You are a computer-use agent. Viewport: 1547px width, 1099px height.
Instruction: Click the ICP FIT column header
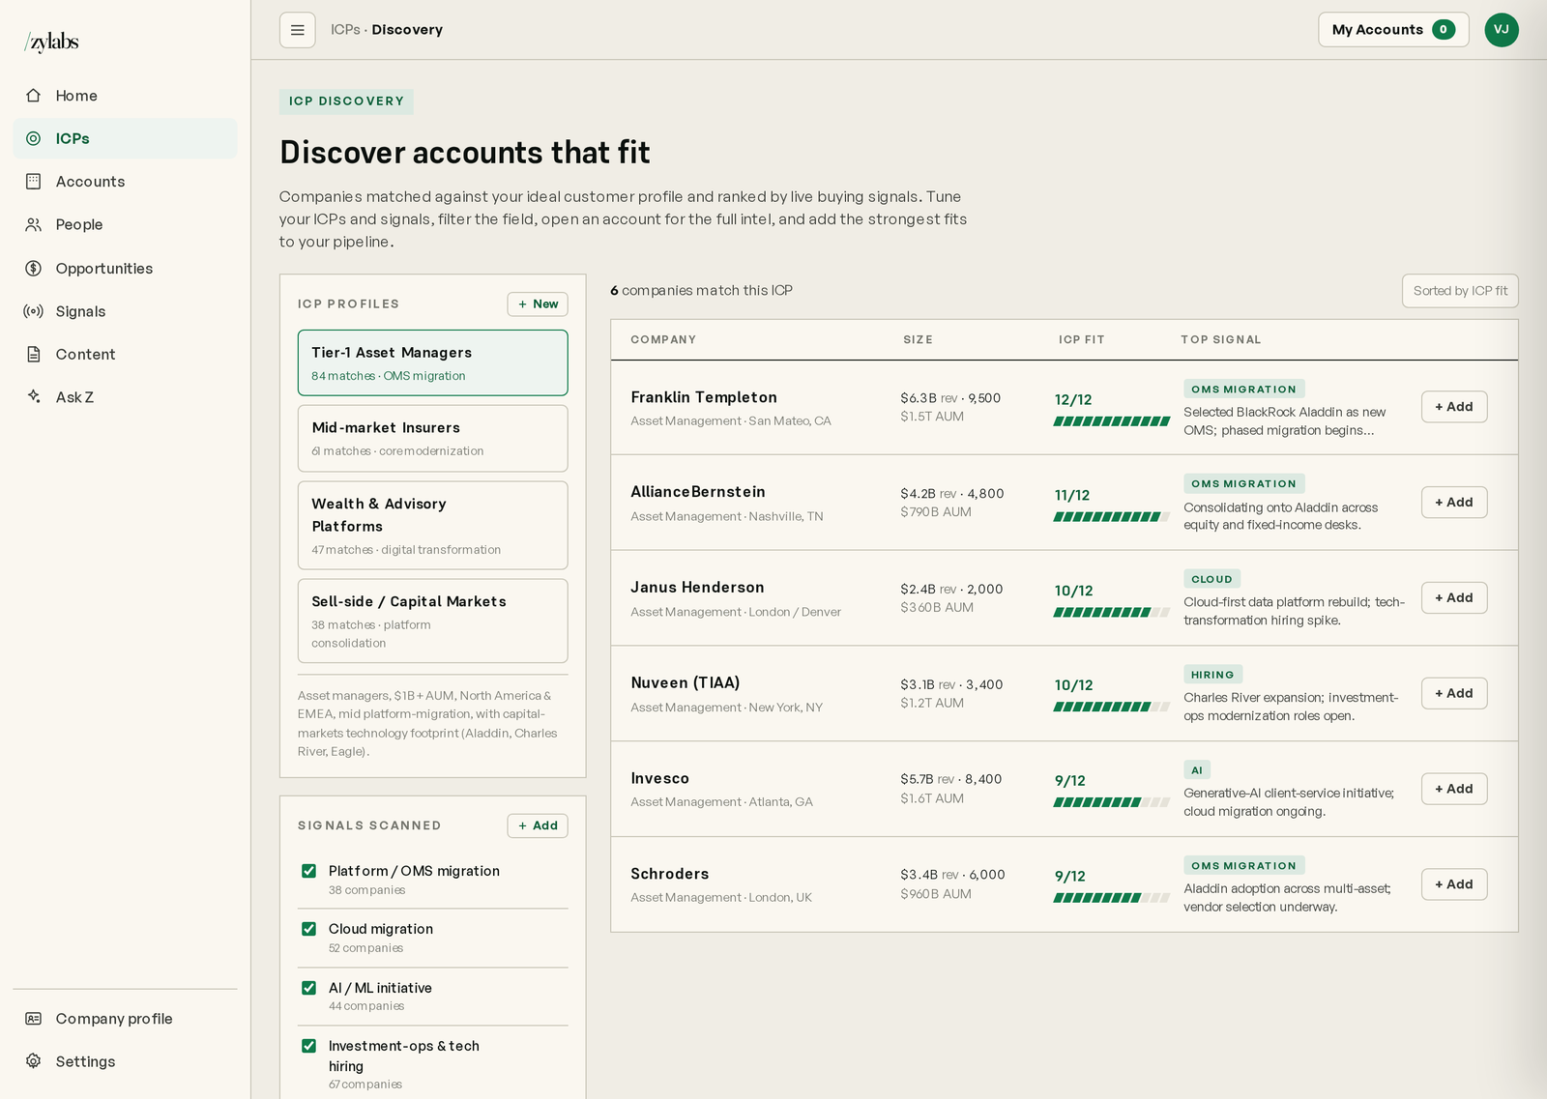tap(1081, 340)
